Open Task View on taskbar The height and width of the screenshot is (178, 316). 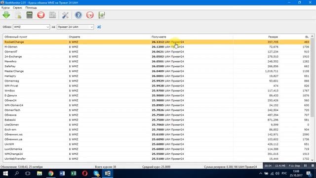click(28, 174)
